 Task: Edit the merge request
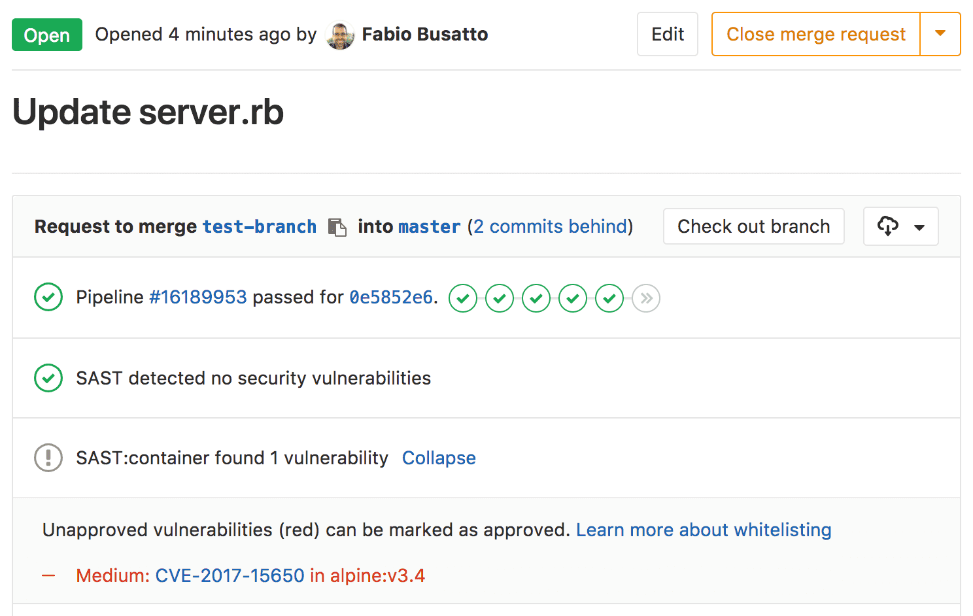[x=667, y=34]
